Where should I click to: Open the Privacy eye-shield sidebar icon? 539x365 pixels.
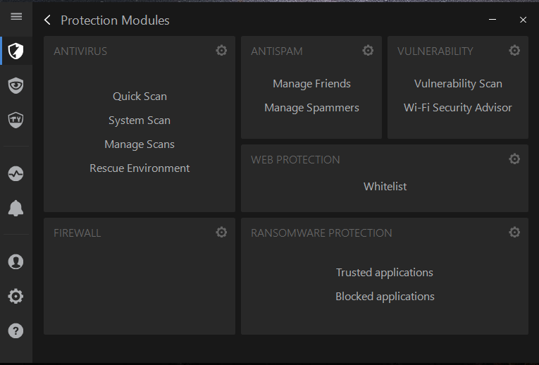pos(16,85)
